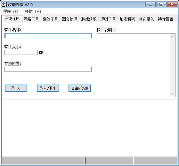Image resolution: width=179 pixels, height=166 pixels.
Task: Select the 媒体工具 tab
Action: coord(50,19)
